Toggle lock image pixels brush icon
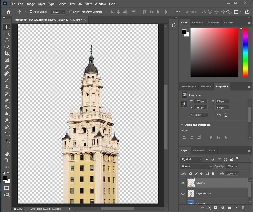Viewport: 253px width, 212px height. 196,174
